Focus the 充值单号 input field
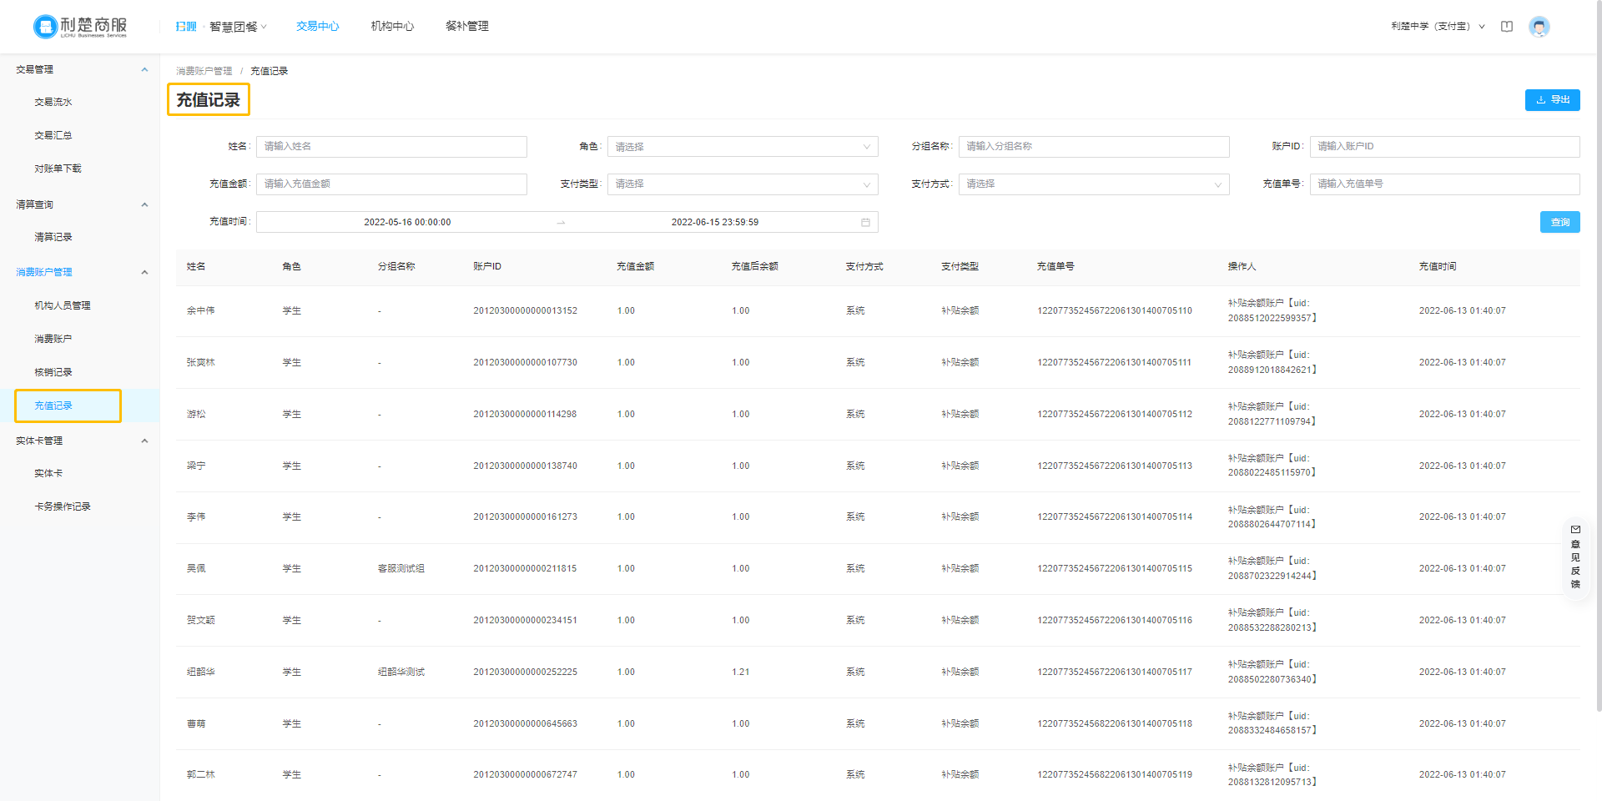The image size is (1602, 801). tap(1445, 184)
